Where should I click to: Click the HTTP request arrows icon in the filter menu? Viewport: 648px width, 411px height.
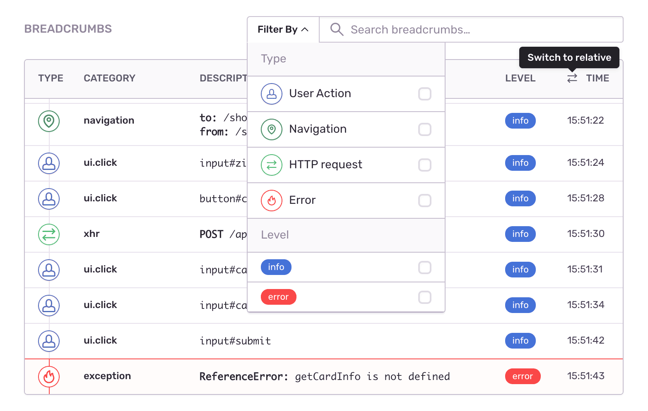[271, 165]
